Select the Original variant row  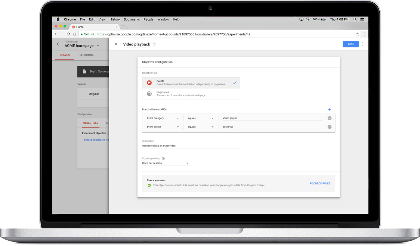coord(93,94)
